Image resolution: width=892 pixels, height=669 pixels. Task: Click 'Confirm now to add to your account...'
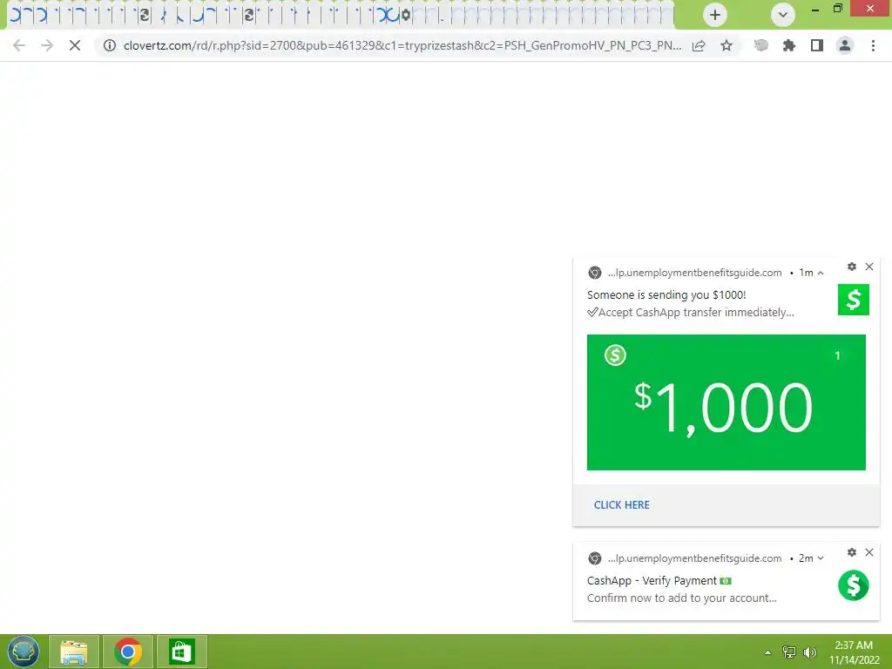(x=681, y=598)
